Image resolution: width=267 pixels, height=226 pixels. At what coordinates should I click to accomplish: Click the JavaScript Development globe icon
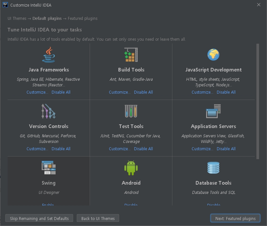(x=213, y=55)
